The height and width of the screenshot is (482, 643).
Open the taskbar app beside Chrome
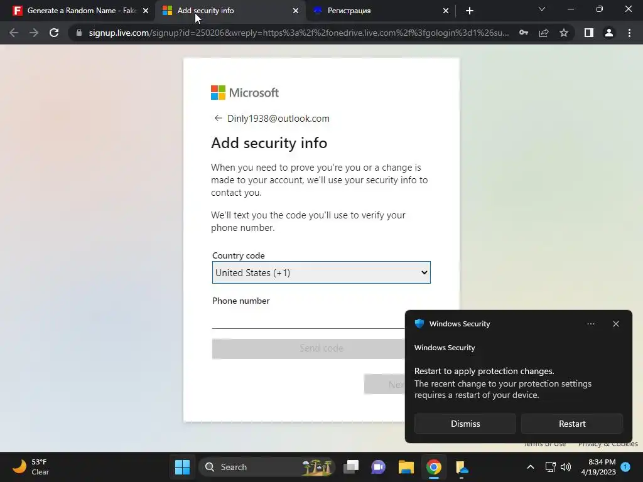(462, 467)
